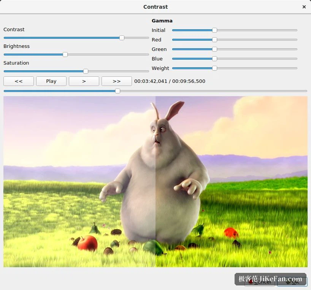Click the Saturation label
The image size is (311, 290).
[16, 63]
